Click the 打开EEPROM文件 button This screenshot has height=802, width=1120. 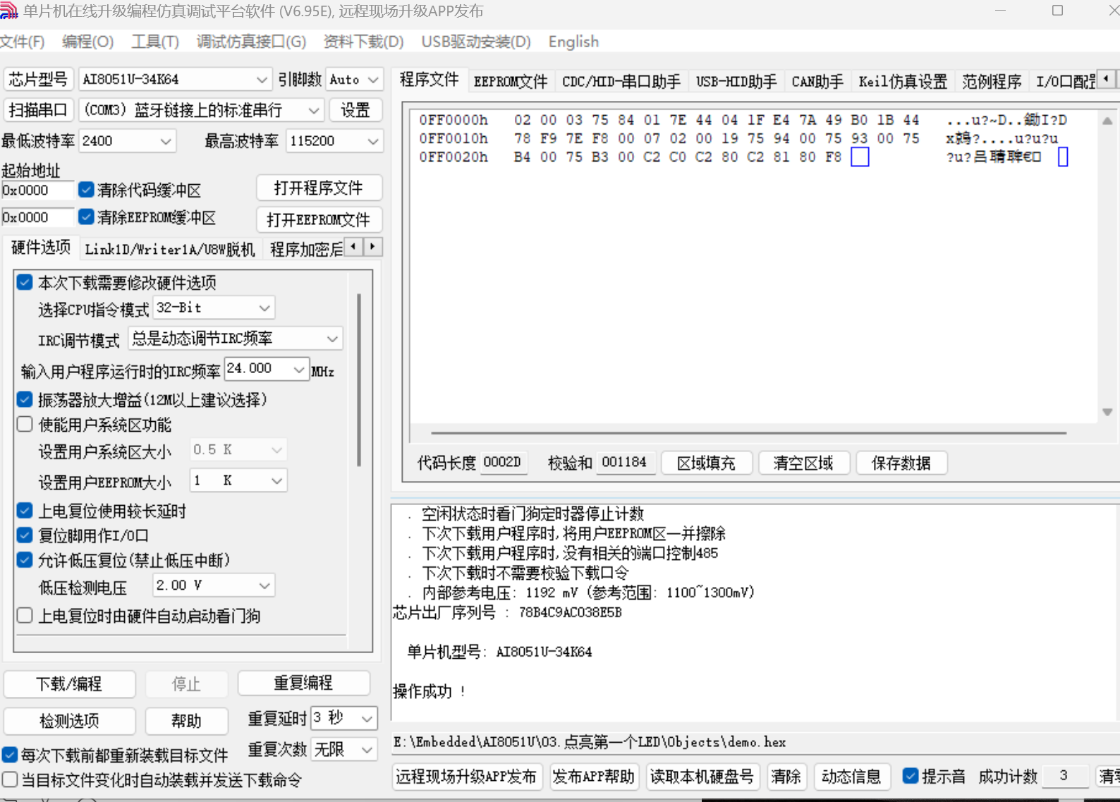[319, 220]
